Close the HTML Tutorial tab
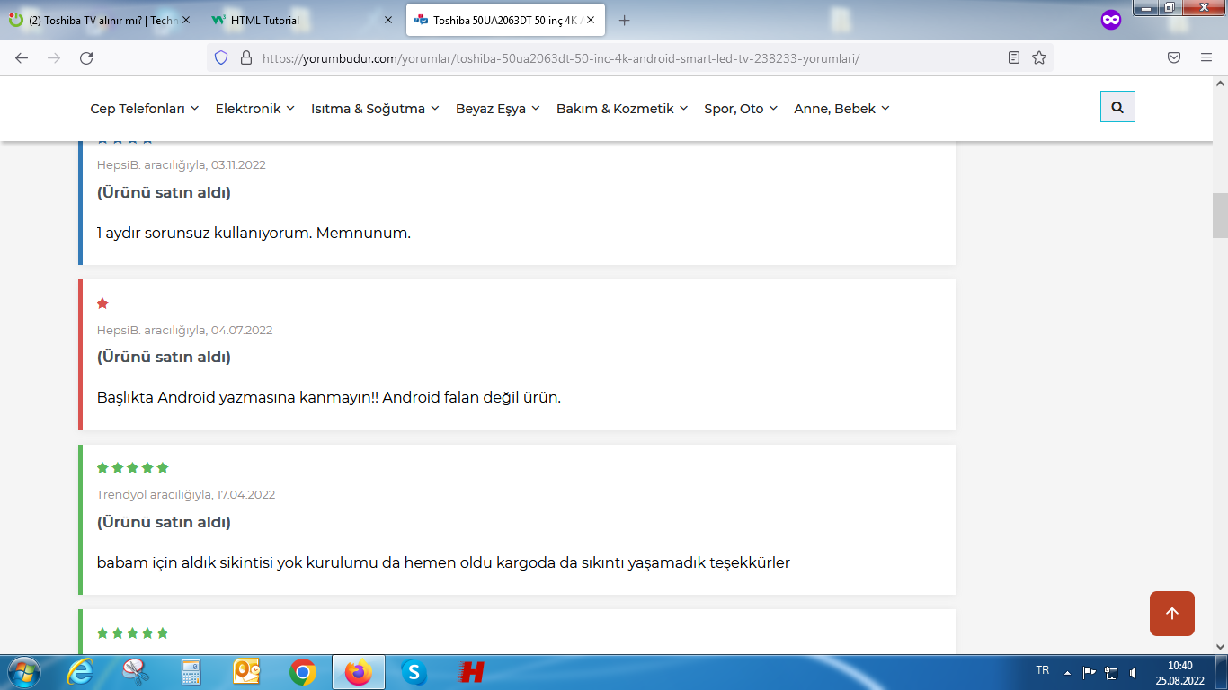Viewport: 1228px width, 690px height. [x=388, y=20]
